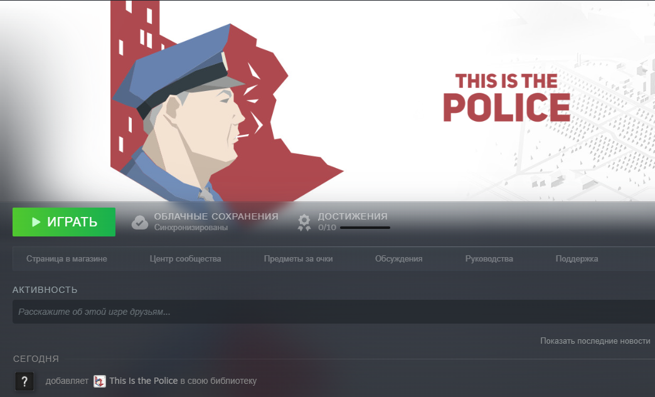Click the Расскажите об этой игре друзьям field

334,312
